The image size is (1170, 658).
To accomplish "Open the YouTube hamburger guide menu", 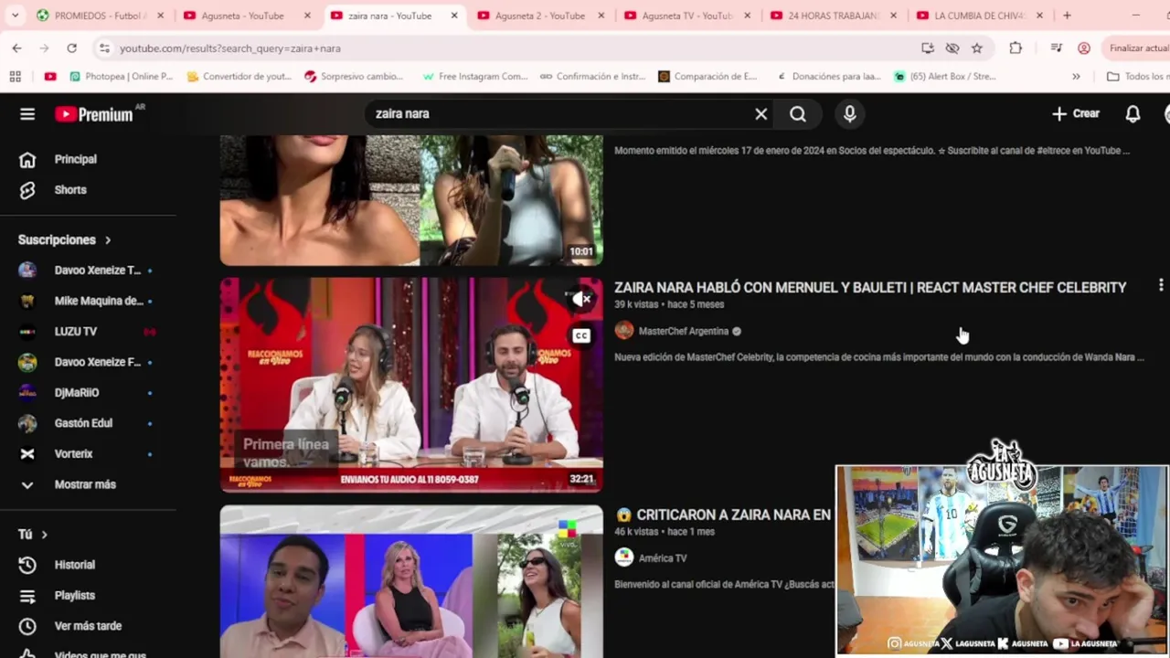I will pos(27,114).
